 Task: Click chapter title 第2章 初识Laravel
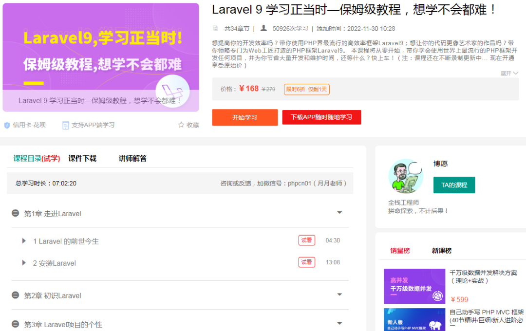(53, 295)
